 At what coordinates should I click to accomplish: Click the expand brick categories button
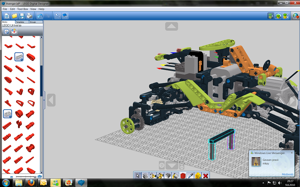6,31
